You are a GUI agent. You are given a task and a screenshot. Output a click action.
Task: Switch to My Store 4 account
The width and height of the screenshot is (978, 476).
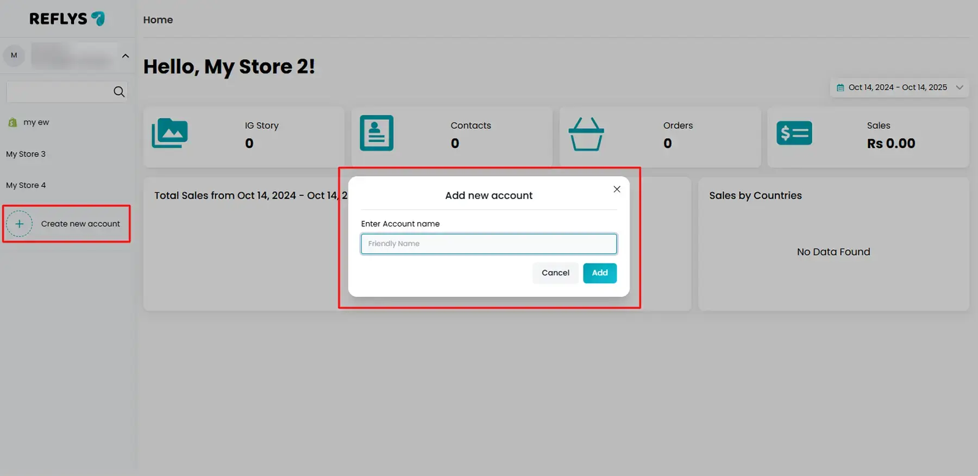pyautogui.click(x=26, y=185)
